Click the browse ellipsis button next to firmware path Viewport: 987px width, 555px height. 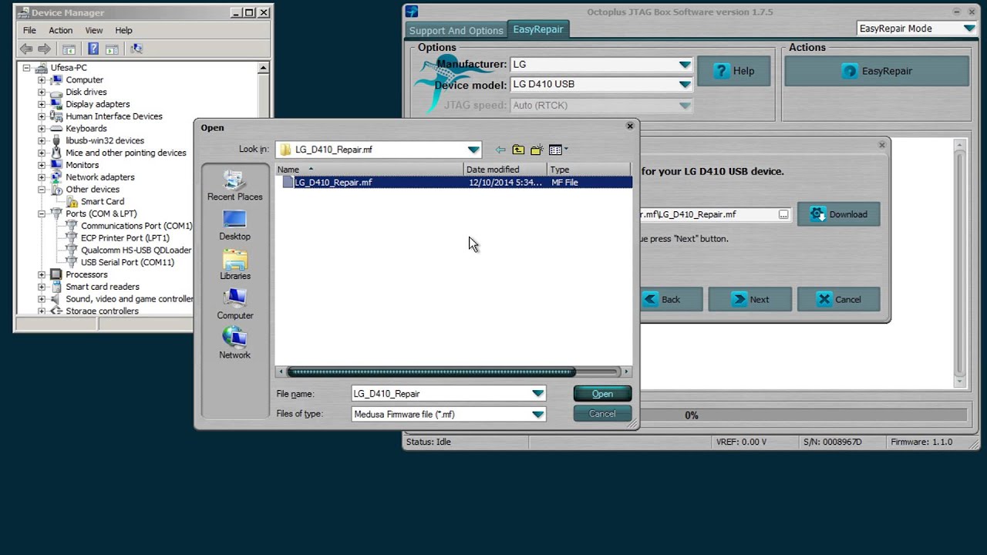point(783,214)
